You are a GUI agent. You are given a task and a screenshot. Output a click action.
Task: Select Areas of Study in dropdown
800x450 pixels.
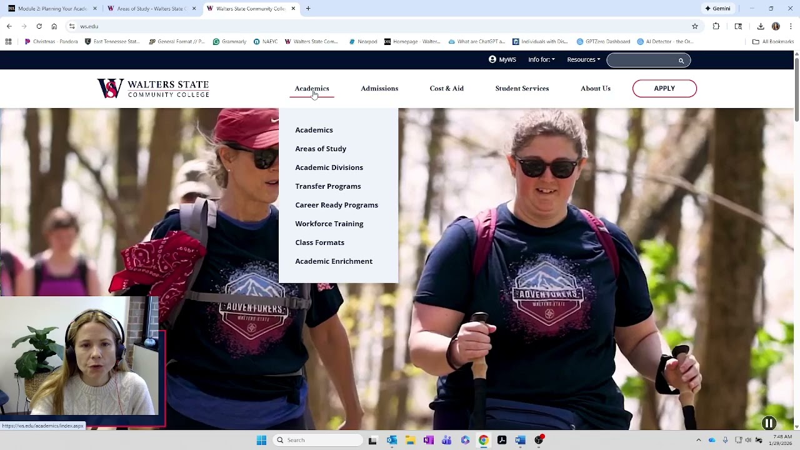coord(321,149)
